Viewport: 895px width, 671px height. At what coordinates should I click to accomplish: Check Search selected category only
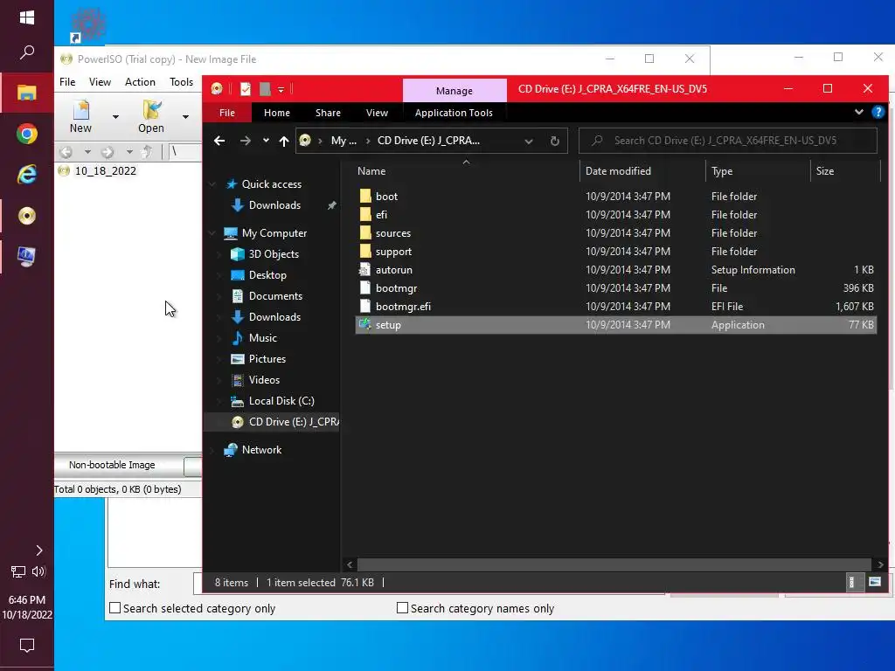(114, 608)
